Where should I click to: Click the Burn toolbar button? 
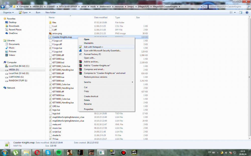38,12
